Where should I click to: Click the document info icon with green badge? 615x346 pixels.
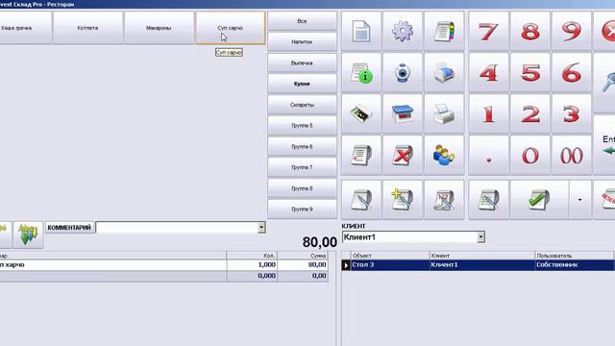(361, 73)
